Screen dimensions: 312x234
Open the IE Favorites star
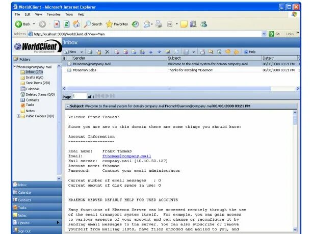coord(117,24)
